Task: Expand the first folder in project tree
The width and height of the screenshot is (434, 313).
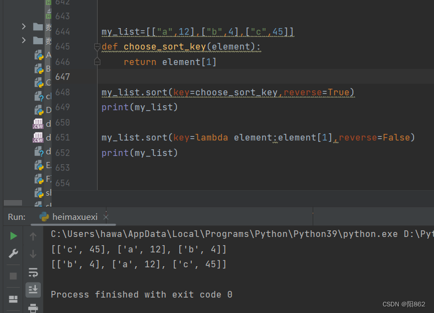Action: [x=24, y=26]
